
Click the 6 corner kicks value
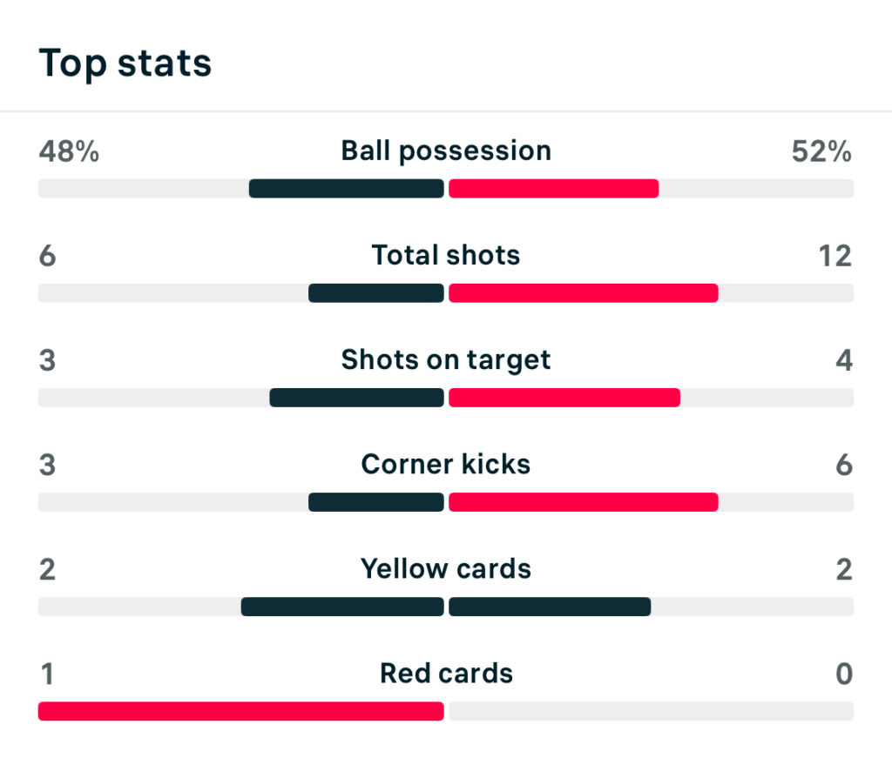coord(843,465)
